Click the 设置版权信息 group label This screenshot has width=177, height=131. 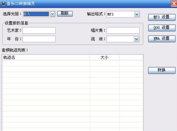point(16,23)
